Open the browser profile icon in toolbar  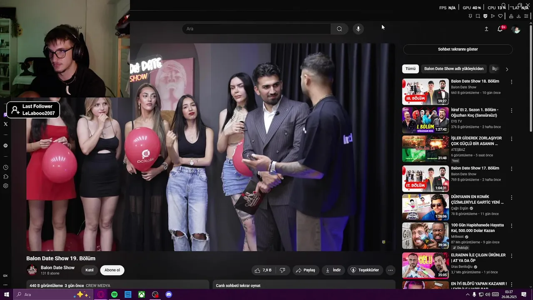pos(511,16)
